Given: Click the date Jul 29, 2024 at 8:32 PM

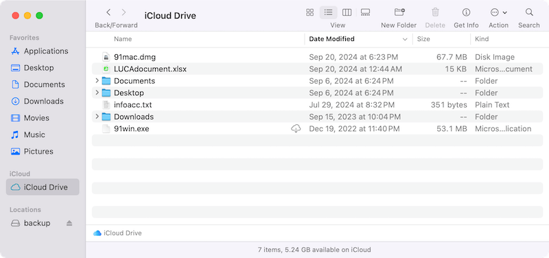Looking at the screenshot, I should pos(351,105).
